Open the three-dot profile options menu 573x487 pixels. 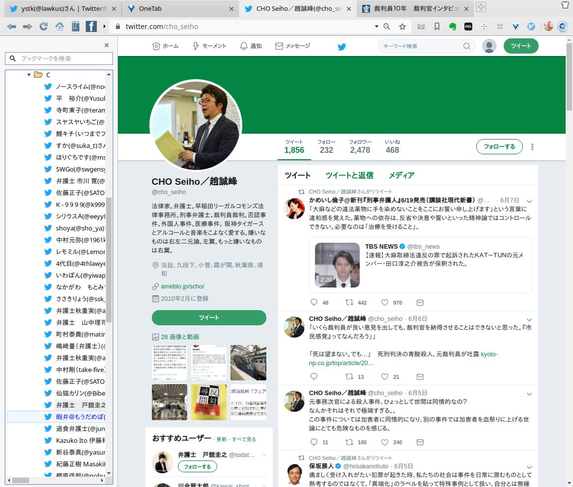pos(532,147)
